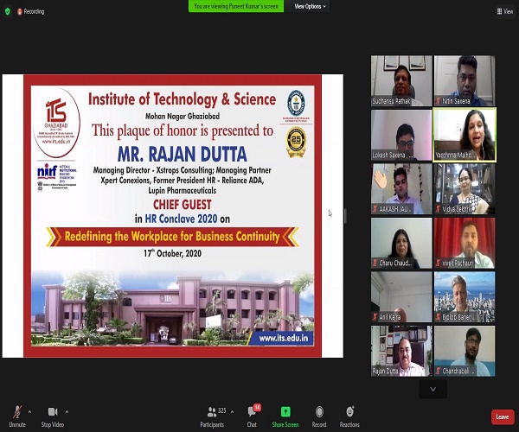This screenshot has height=432, width=519.
Task: Click 'CHIEF GUEST' text on slide
Action: 182,205
